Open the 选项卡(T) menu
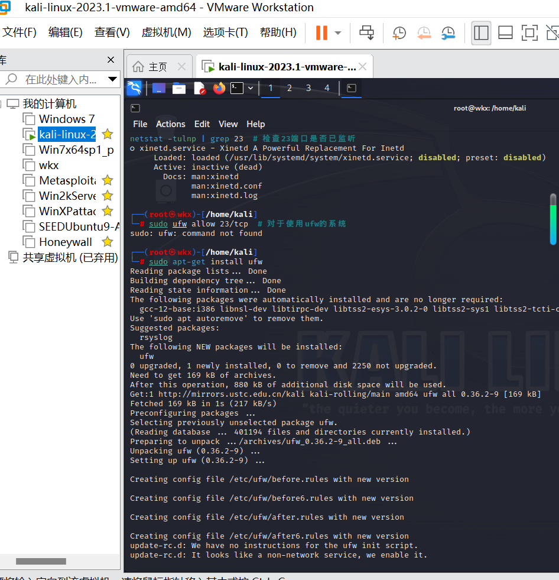Screen dimensions: 559x580 pyautogui.click(x=225, y=33)
